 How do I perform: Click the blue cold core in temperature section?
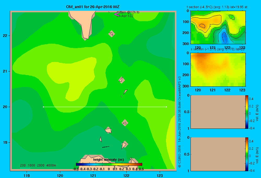coord(224,37)
